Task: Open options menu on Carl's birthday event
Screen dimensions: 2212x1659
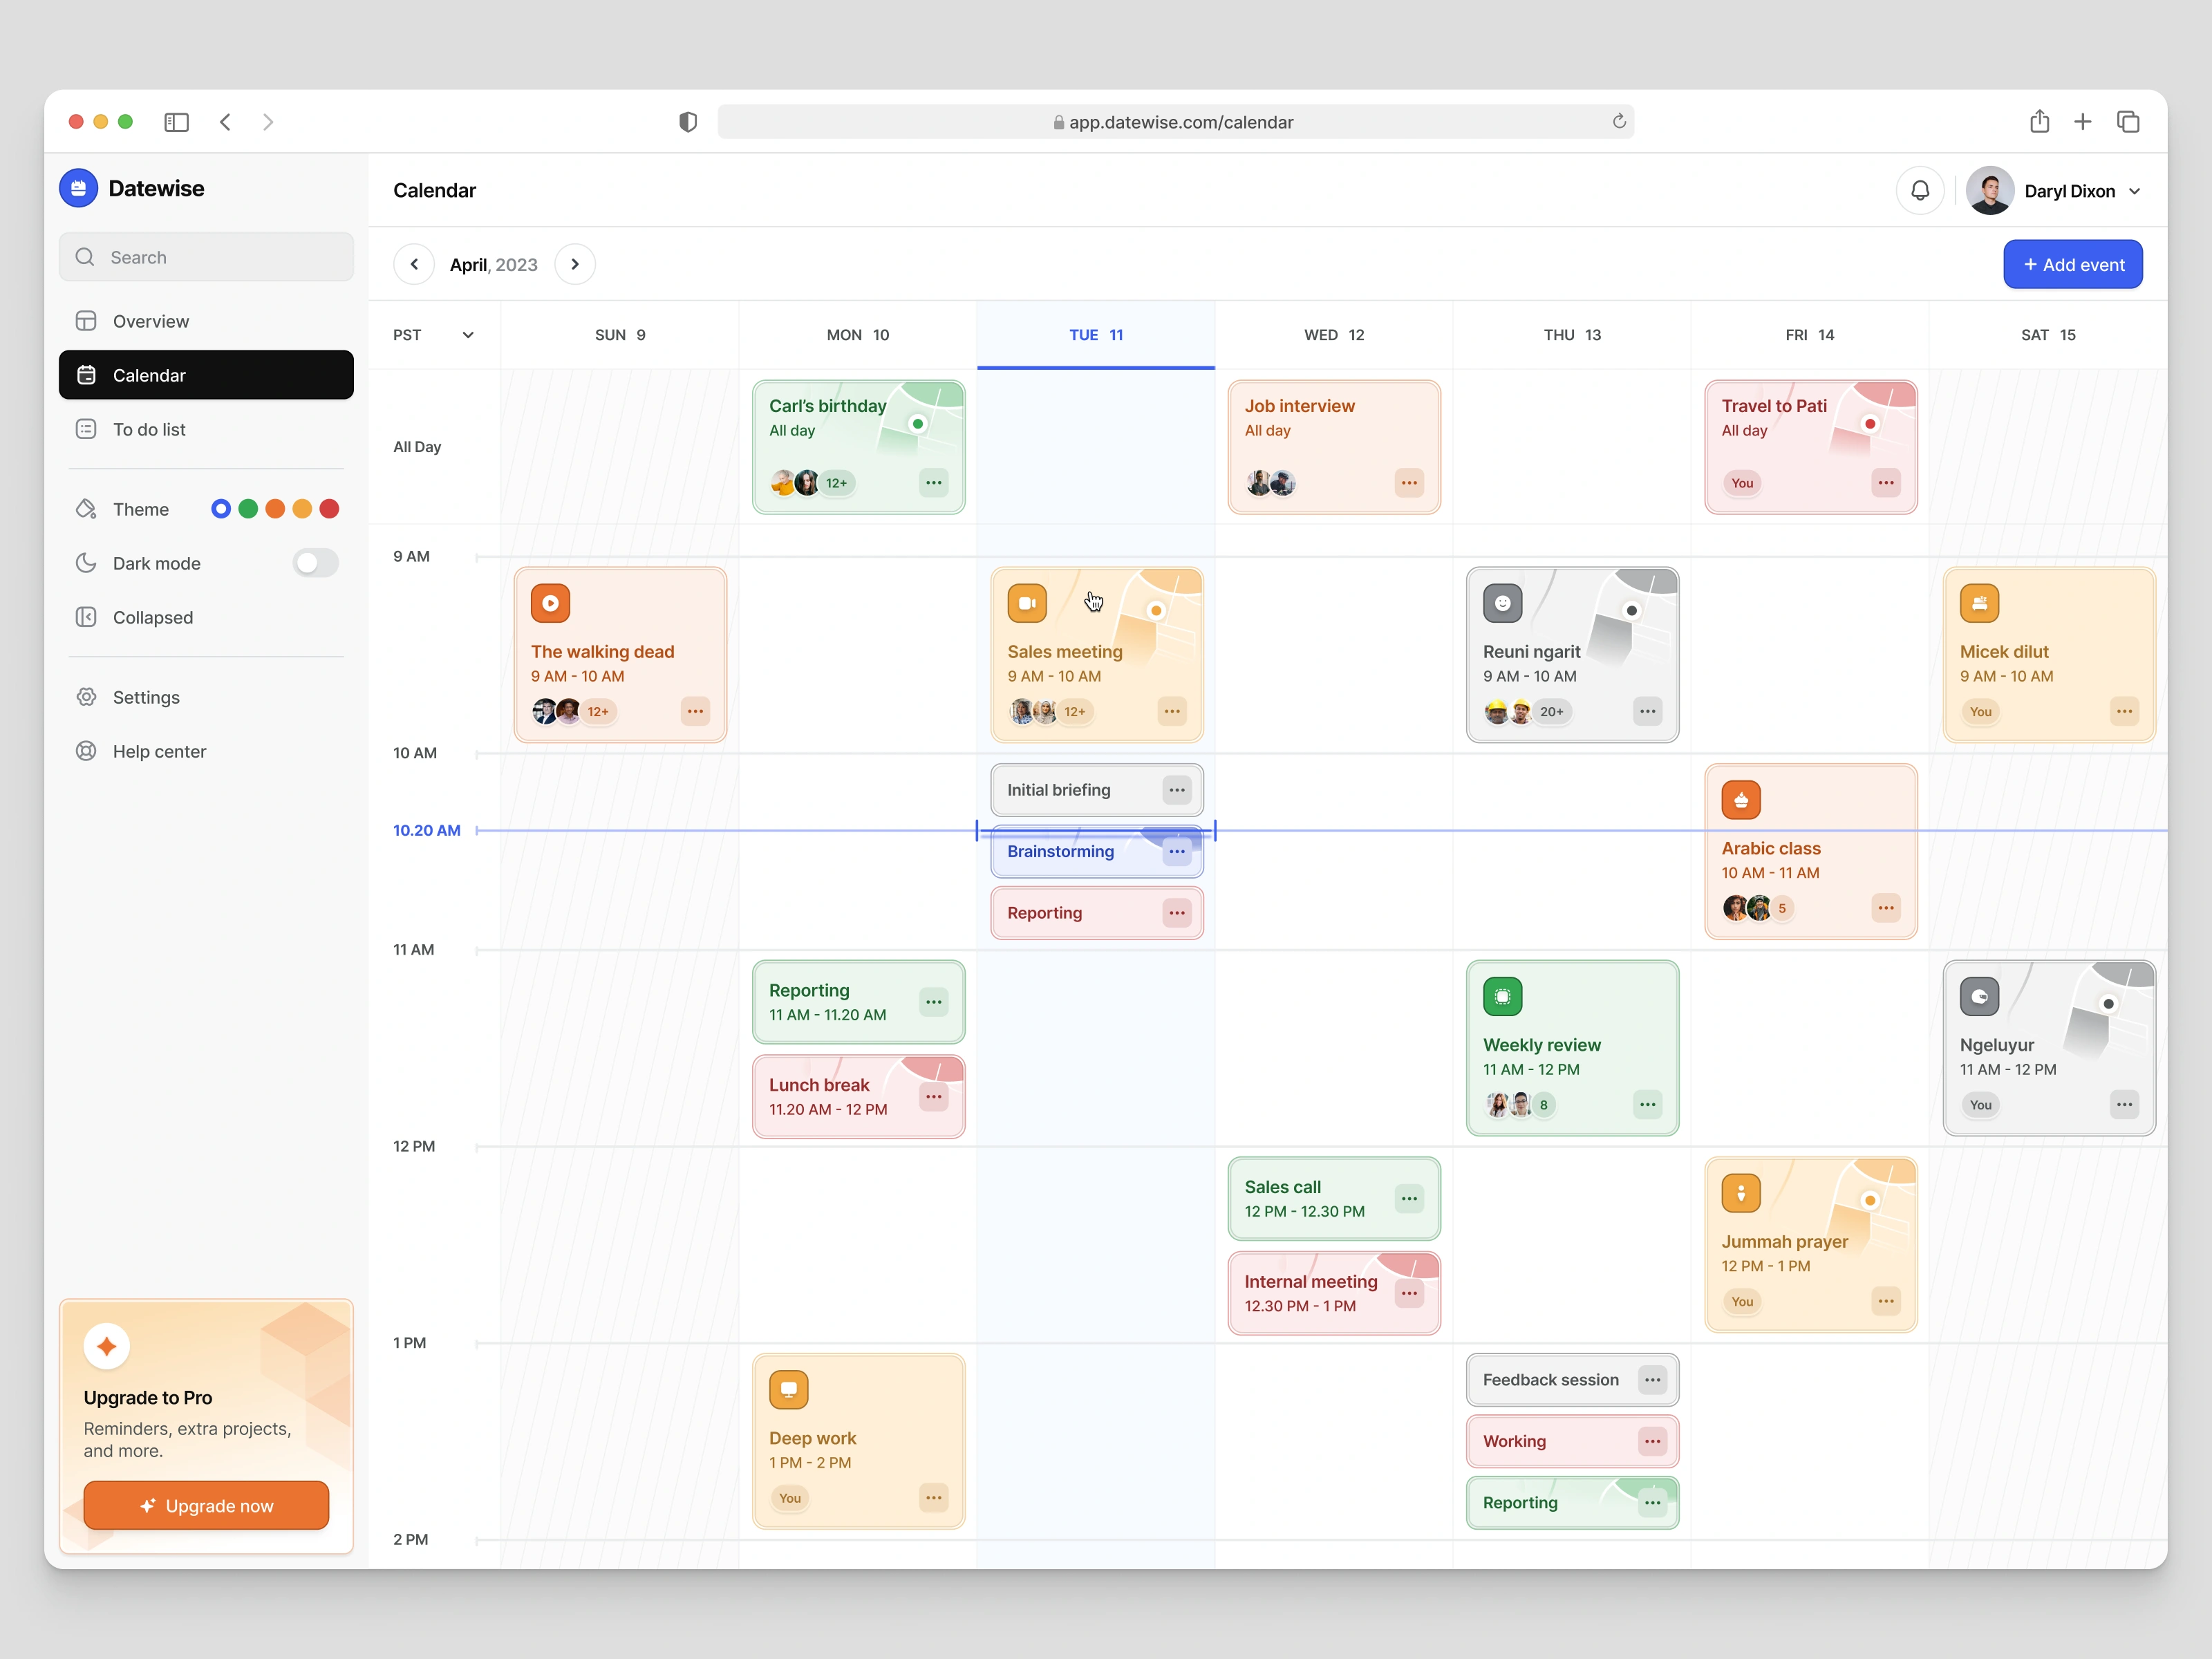Action: (933, 483)
